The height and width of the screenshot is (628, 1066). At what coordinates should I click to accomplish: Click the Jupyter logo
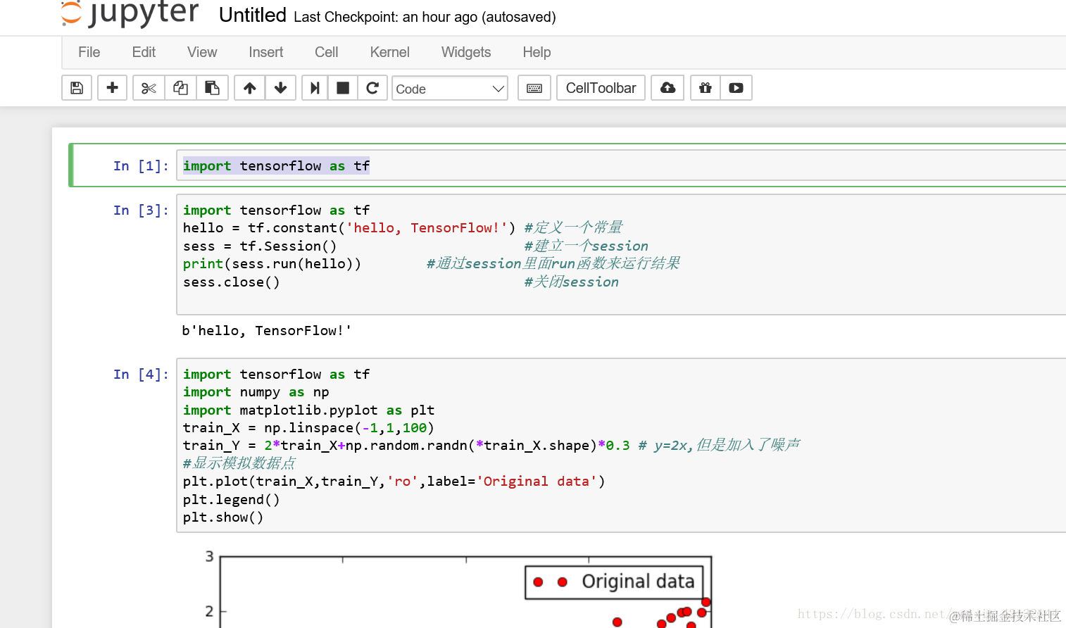[x=130, y=13]
